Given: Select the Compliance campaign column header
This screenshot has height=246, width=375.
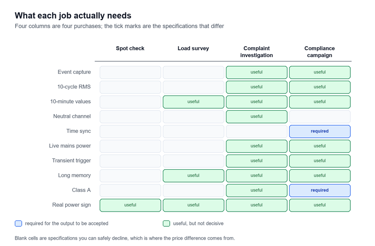Looking at the screenshot, I should [x=320, y=52].
